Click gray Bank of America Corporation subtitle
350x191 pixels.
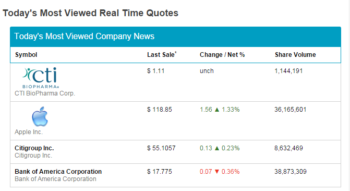tap(56, 179)
